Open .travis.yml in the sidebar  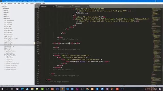click(x=9, y=25)
